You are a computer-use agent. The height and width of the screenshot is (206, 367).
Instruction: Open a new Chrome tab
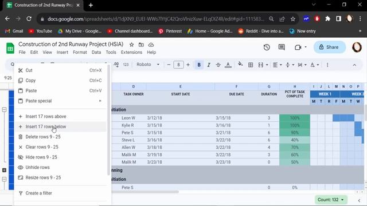tap(91, 5)
